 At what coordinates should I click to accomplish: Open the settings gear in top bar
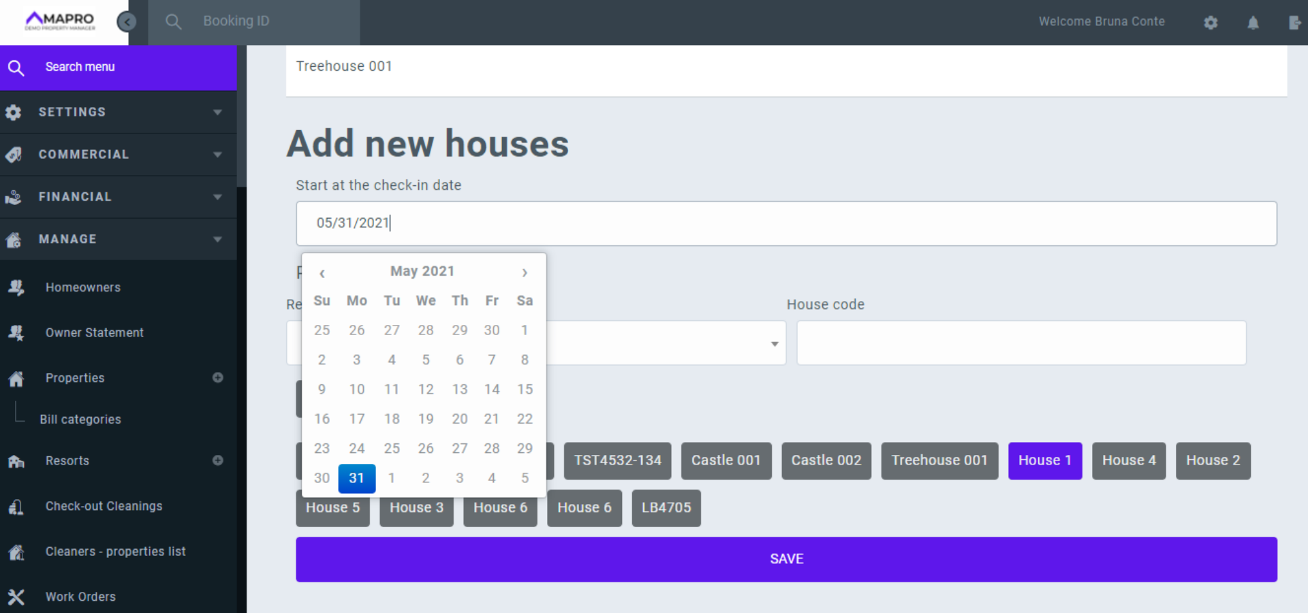pos(1211,22)
